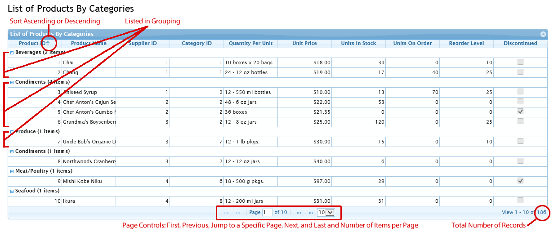Collapse the Produce group

pyautogui.click(x=12, y=132)
